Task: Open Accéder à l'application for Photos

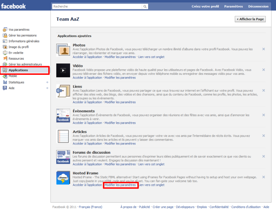Action: (87, 57)
